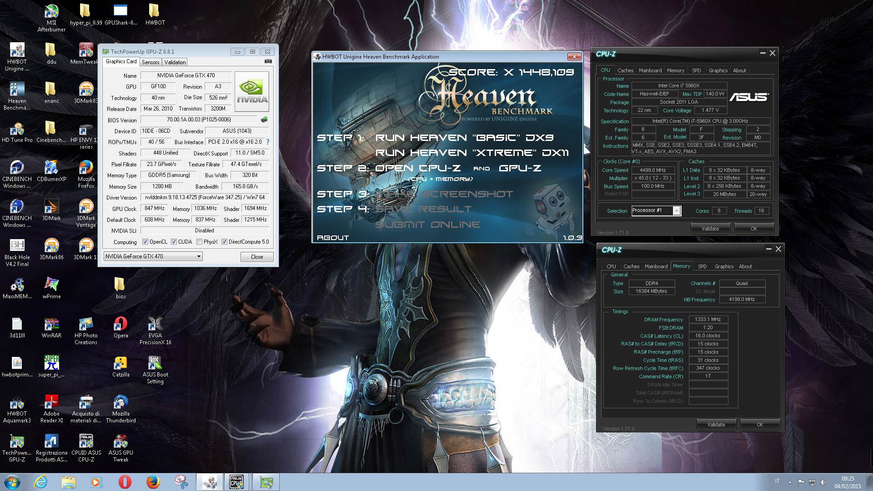Open Opera desktop shortcut
This screenshot has width=873, height=491.
click(x=120, y=328)
